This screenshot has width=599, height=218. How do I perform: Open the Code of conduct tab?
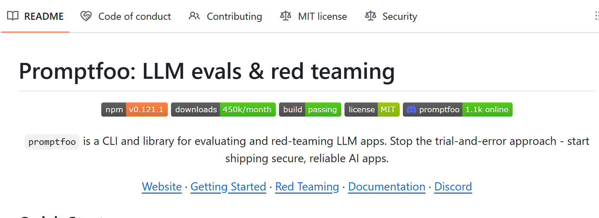(x=135, y=17)
